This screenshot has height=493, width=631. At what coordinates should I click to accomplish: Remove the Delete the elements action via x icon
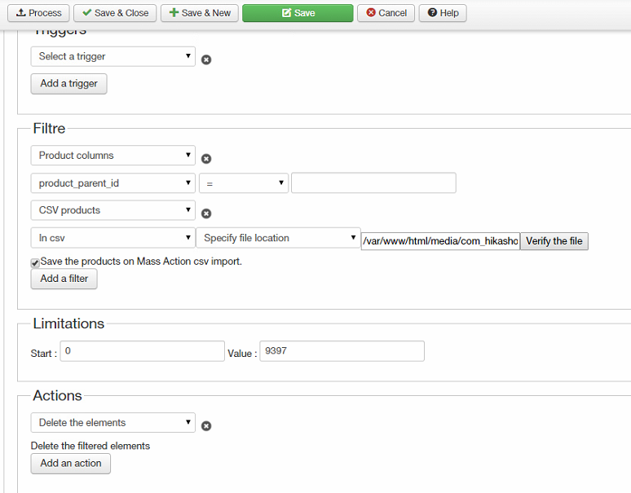coord(206,425)
